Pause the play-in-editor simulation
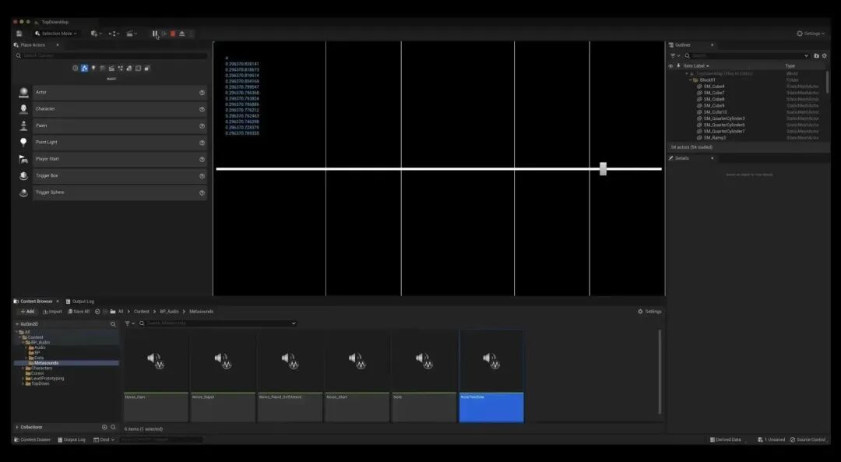841x462 pixels. 155,34
